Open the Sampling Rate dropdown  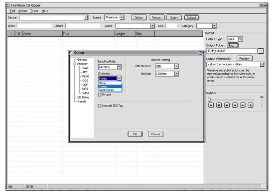pos(119,67)
